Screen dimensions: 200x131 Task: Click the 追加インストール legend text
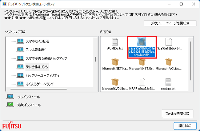pyautogui.click(x=29, y=105)
